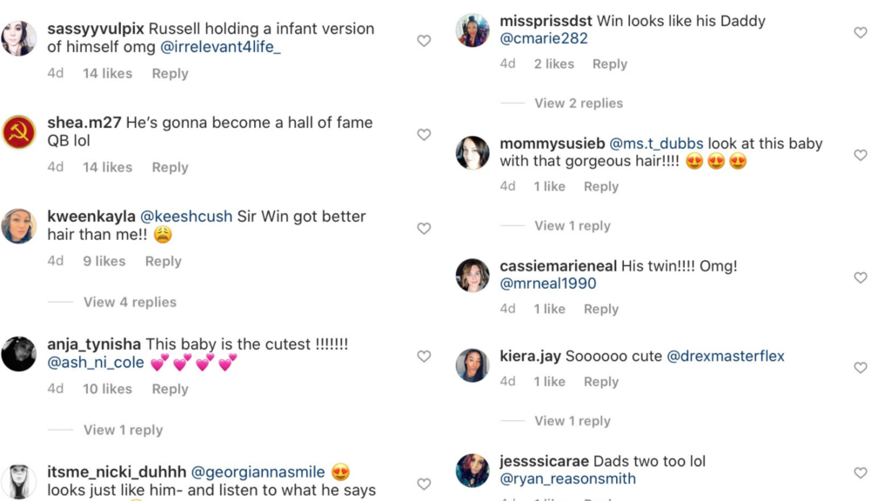Viewport: 891px width, 501px height.
Task: Like sassyyvulpix's comment with the heart
Action: pos(424,41)
